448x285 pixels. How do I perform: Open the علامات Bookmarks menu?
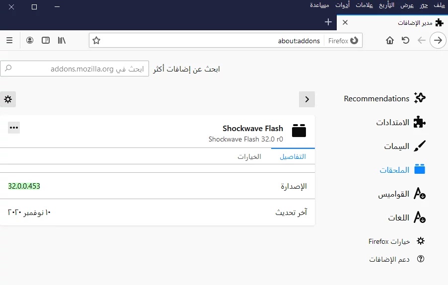click(x=364, y=5)
